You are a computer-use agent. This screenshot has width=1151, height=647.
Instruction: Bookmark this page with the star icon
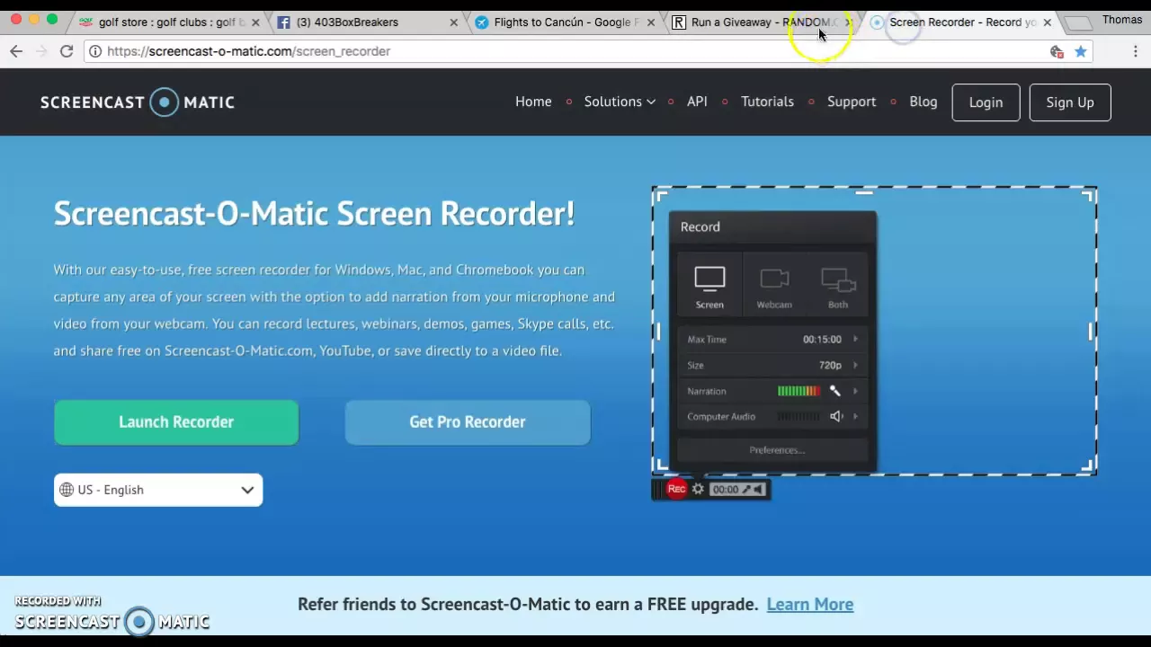[x=1081, y=51]
